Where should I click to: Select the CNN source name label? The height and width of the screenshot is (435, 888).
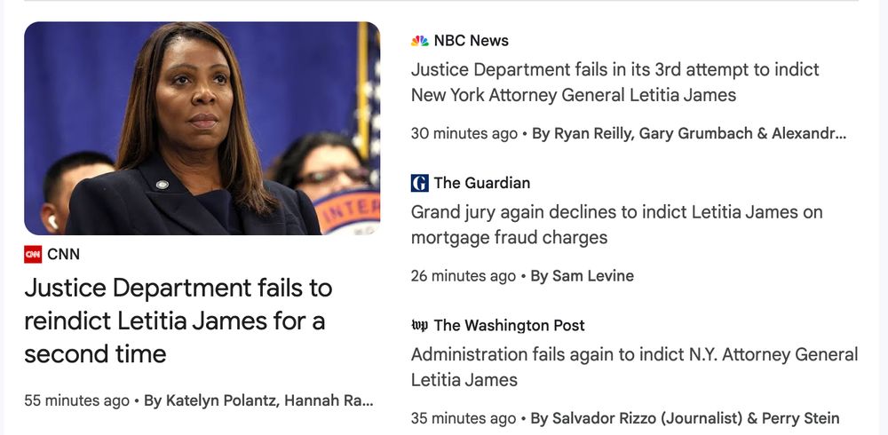tap(63, 255)
